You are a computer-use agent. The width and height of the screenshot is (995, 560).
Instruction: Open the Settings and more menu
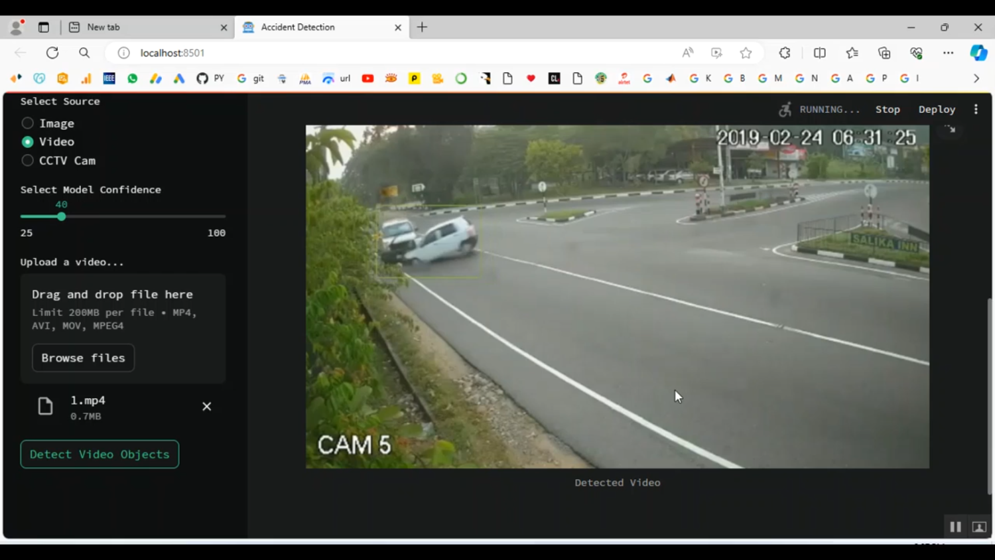pyautogui.click(x=949, y=53)
